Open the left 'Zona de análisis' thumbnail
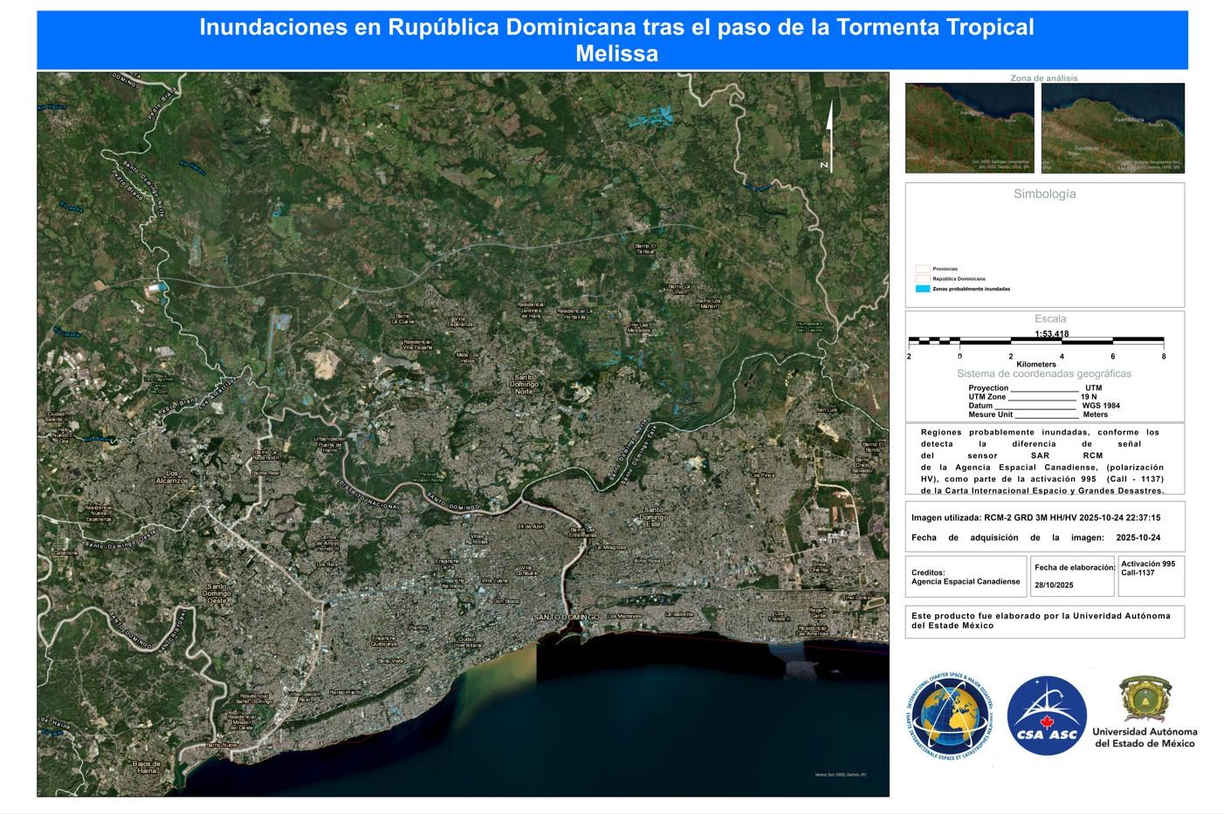 [x=969, y=128]
